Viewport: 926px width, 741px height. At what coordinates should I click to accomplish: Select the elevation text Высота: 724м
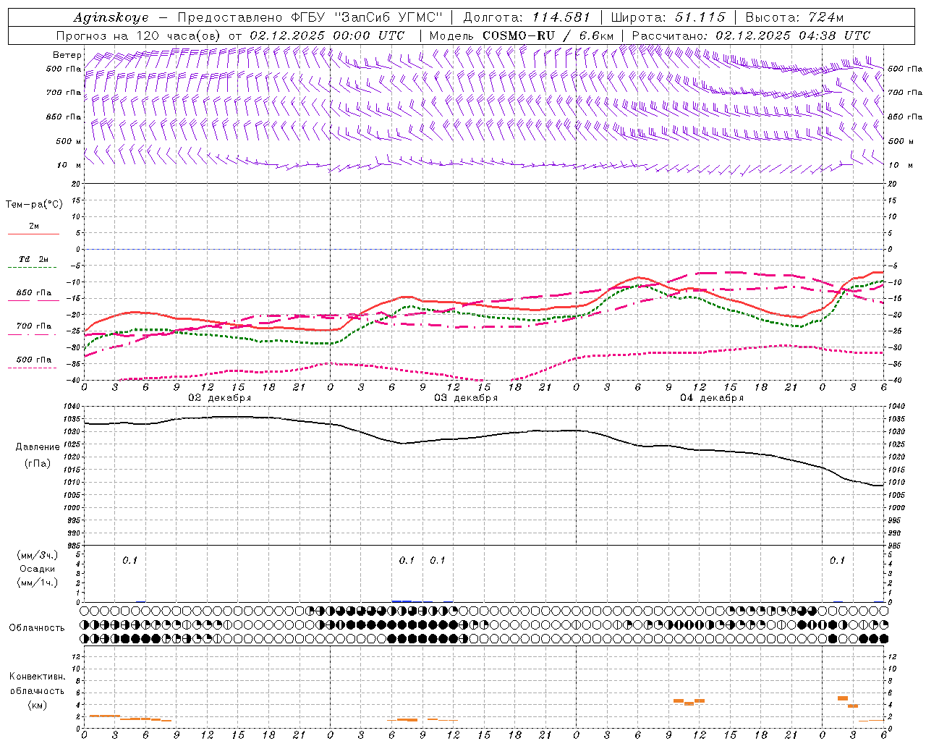795,17
